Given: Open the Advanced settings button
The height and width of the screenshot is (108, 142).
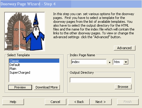Looking at the screenshot, I should pyautogui.click(x=125, y=48).
